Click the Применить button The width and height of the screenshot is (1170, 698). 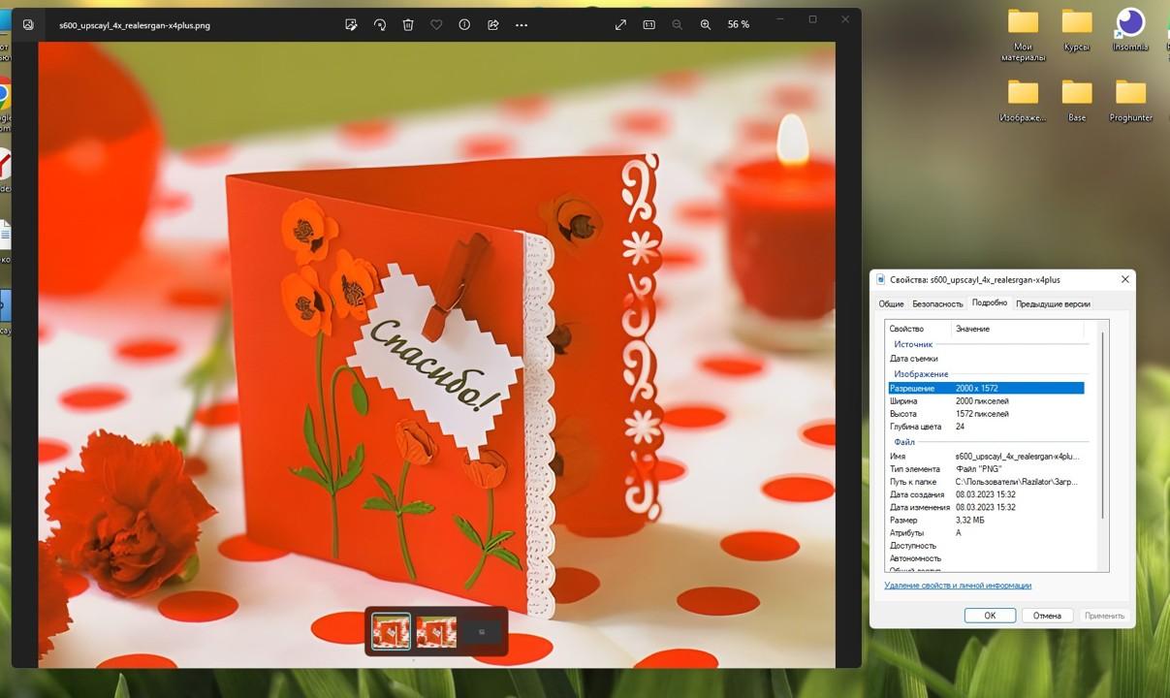click(1104, 616)
